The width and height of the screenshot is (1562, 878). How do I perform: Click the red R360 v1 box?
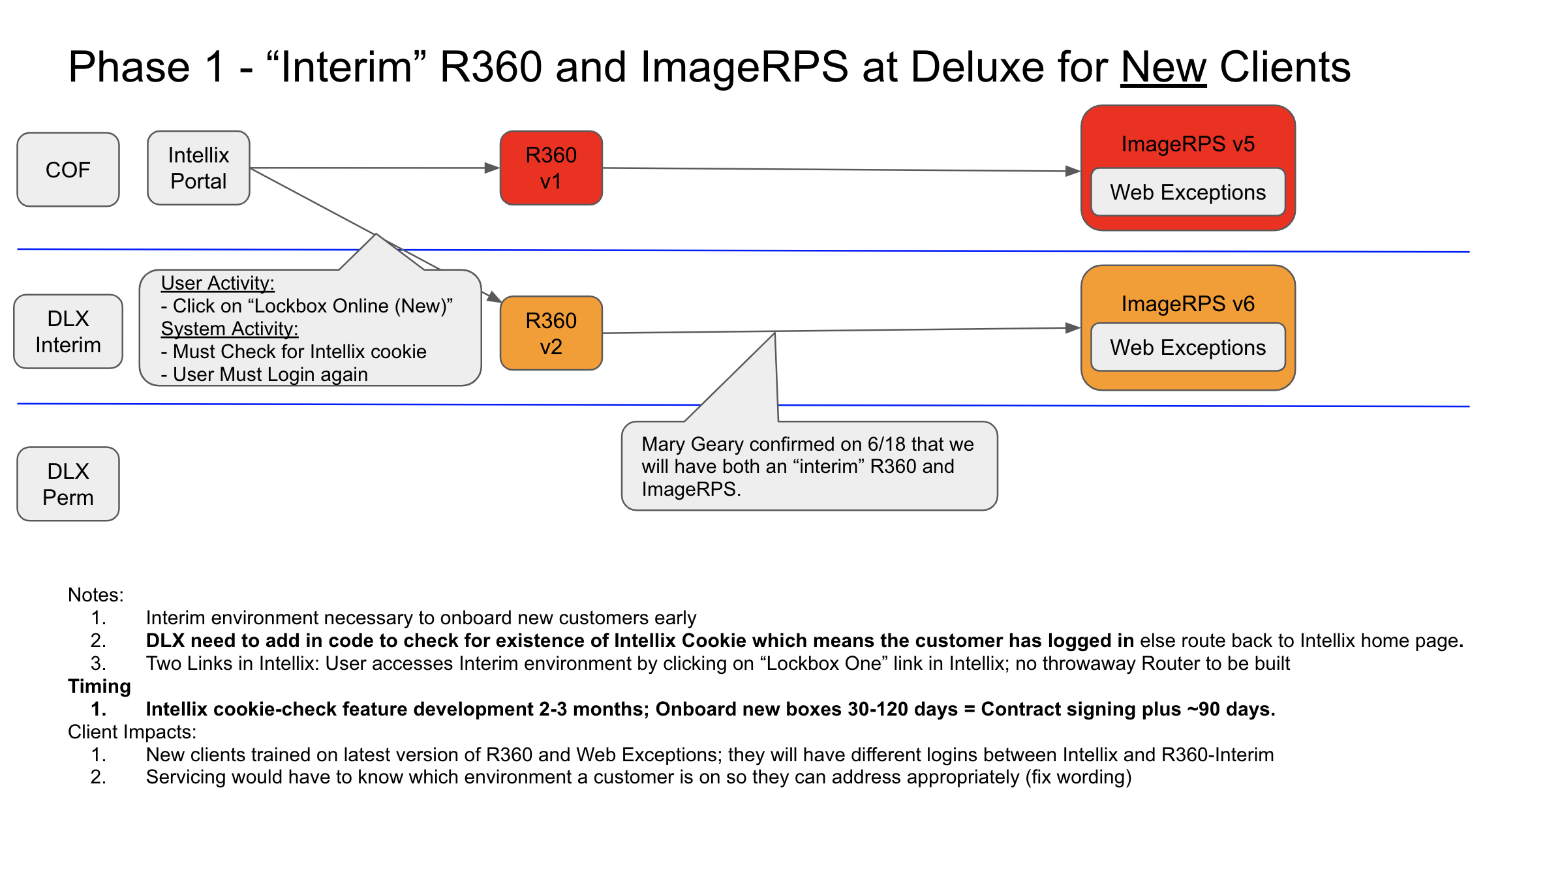(551, 168)
